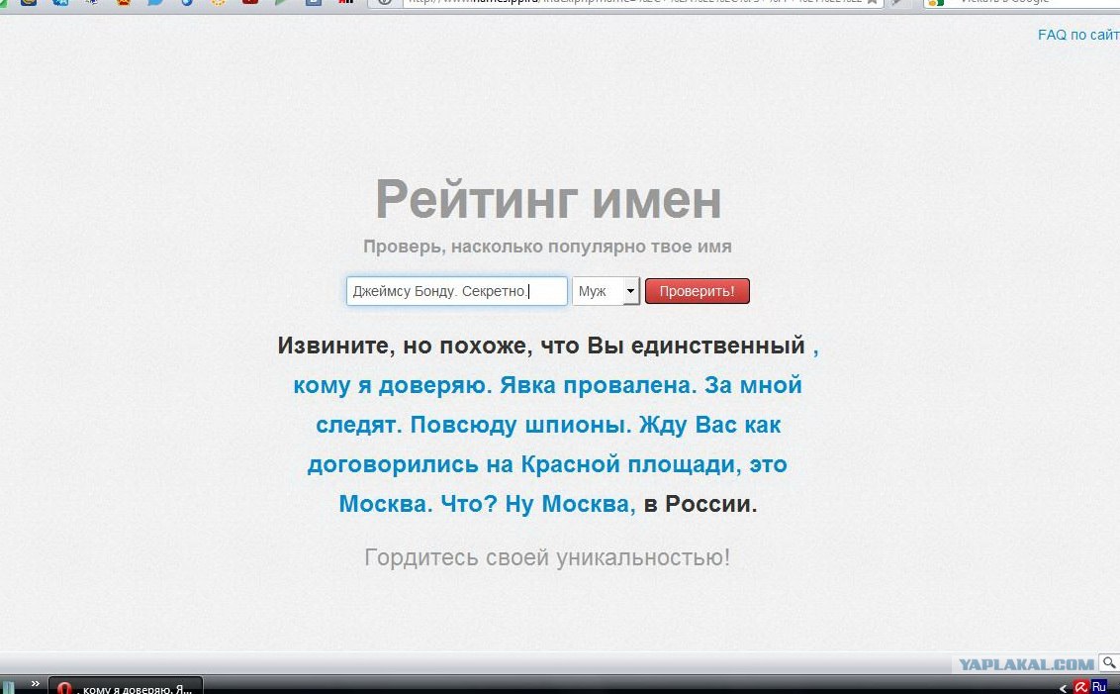Click the name input field with 'Джеймсу Бонду. Секретно.'
Image resolution: width=1120 pixels, height=694 pixels.
point(457,291)
